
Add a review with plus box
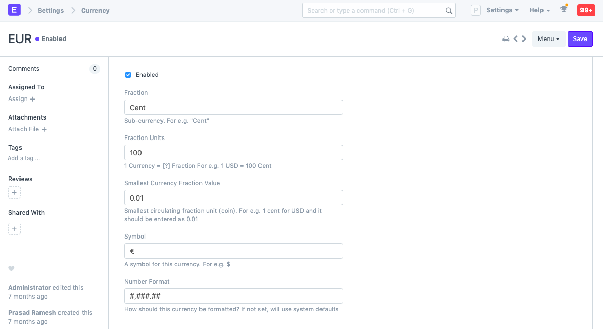pyautogui.click(x=14, y=193)
